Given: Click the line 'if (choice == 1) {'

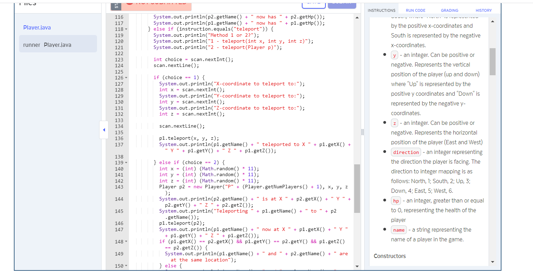Looking at the screenshot, I should pos(179,78).
